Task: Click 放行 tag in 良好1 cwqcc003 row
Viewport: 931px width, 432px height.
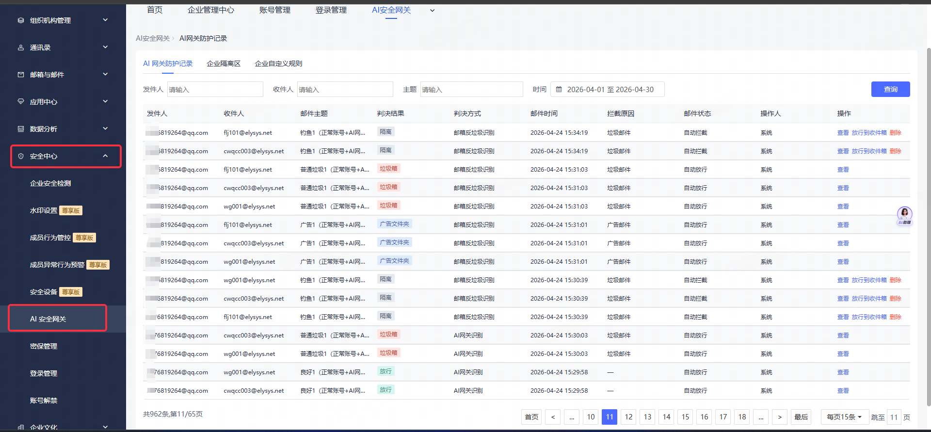Action: pos(385,390)
